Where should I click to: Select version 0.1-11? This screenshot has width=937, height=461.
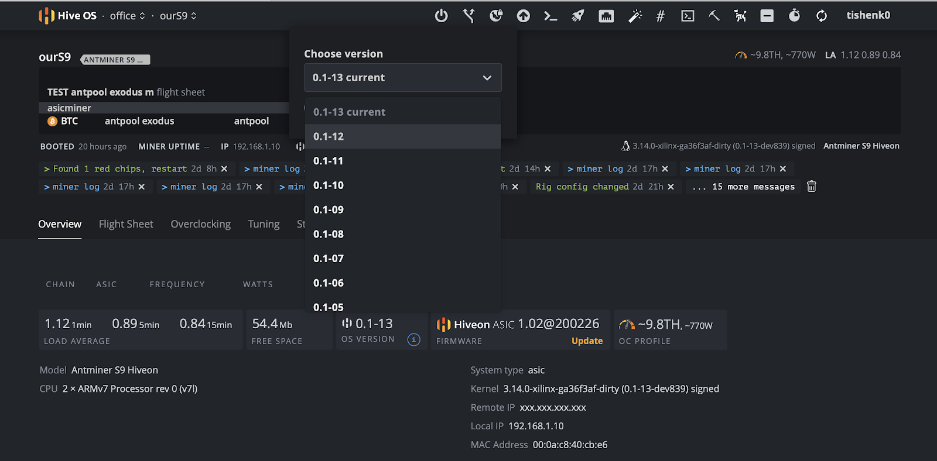pos(403,161)
